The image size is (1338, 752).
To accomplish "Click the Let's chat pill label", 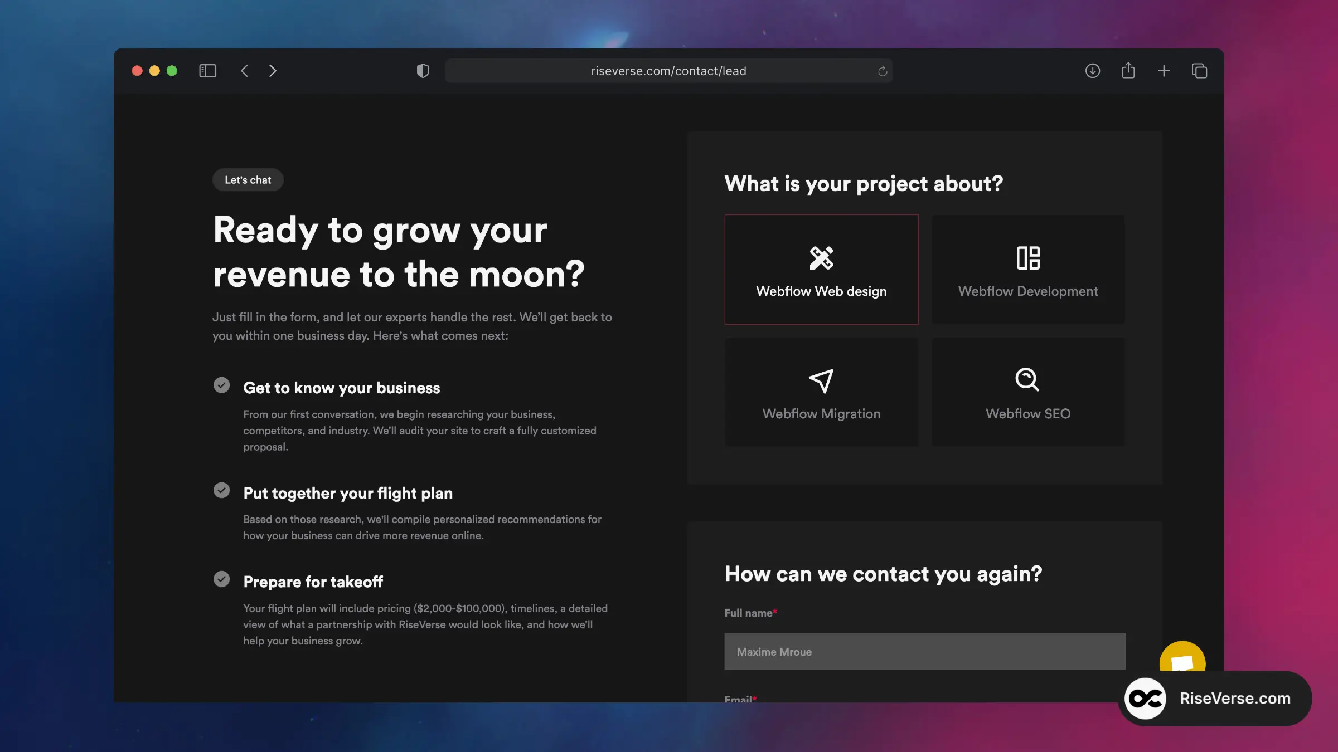I will coord(248,180).
